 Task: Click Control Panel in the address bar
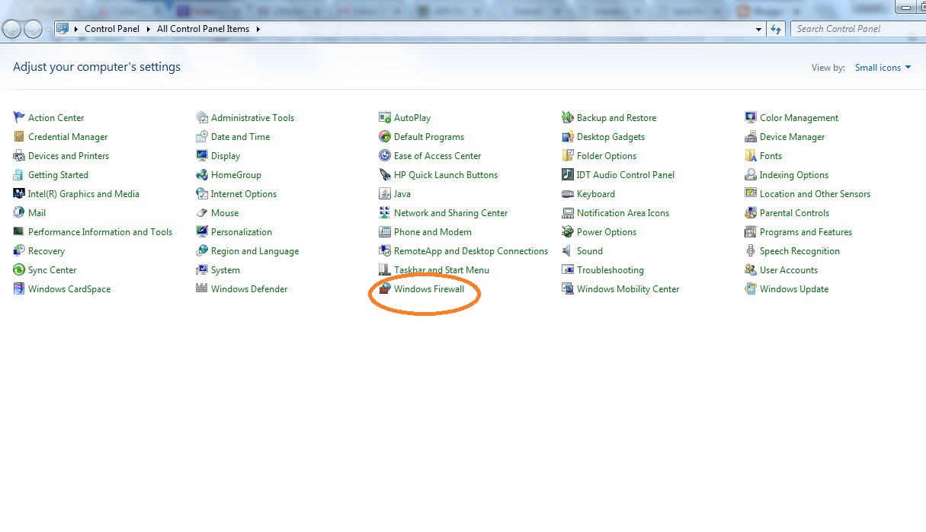click(x=111, y=29)
